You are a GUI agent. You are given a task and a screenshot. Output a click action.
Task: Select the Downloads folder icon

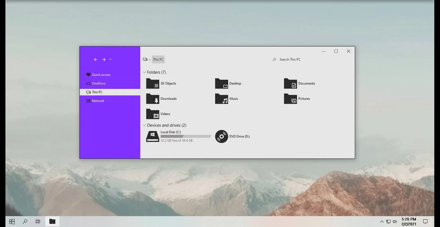point(152,99)
